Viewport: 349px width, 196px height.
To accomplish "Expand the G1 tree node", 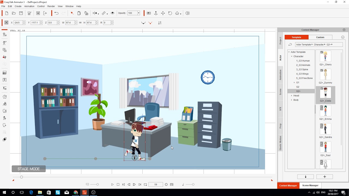I will (294, 82).
